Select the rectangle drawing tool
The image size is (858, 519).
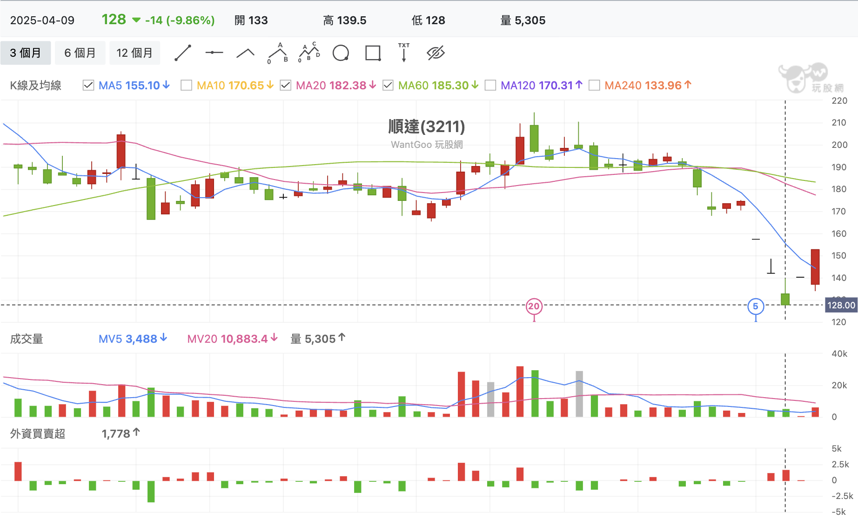[373, 53]
